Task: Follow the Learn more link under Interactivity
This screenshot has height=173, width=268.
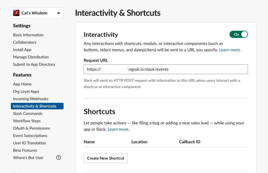Action: tap(230, 50)
